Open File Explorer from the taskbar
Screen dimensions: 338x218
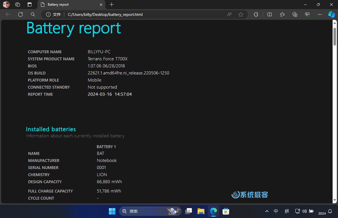click(201, 211)
